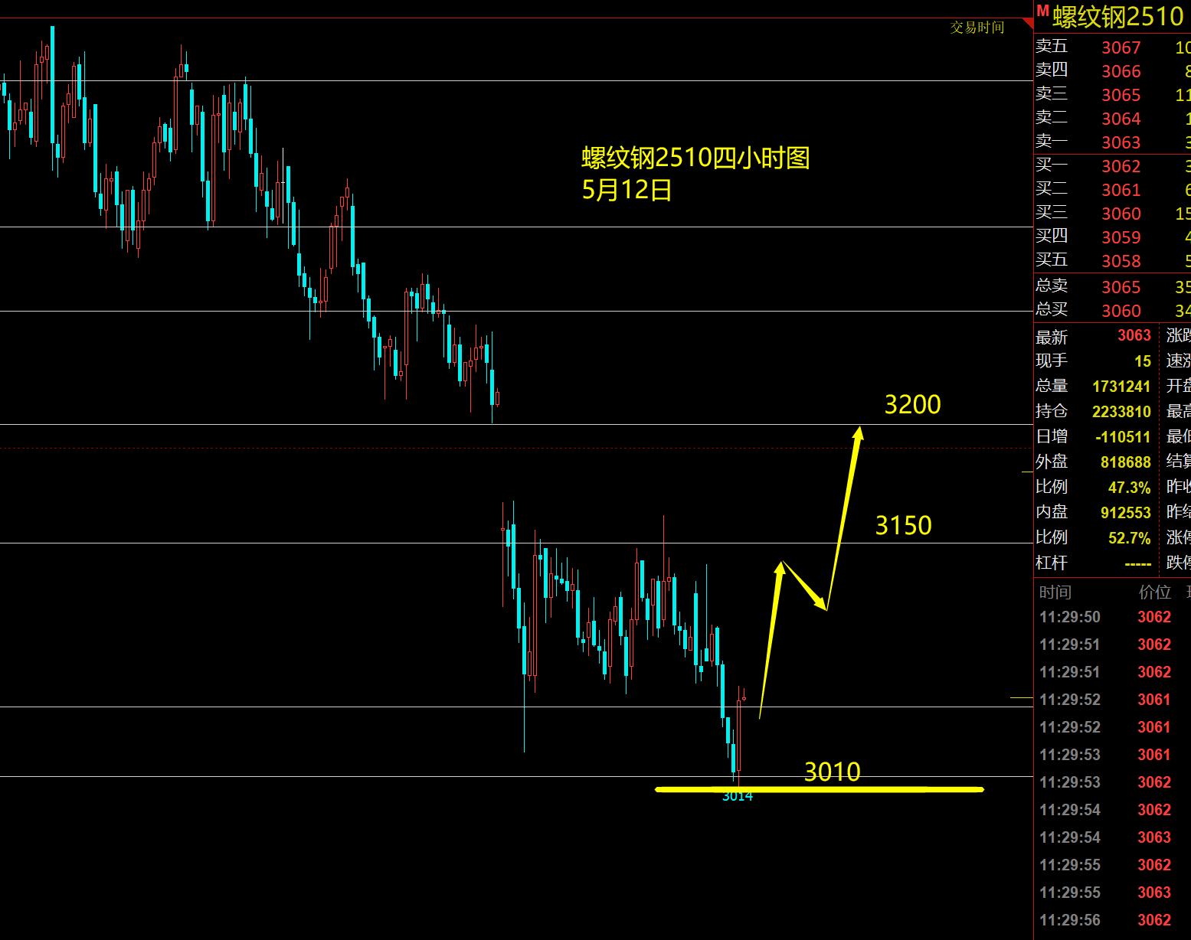The image size is (1191, 940).
Task: Select the last tick entry at 11:29:56
Action: (1104, 920)
